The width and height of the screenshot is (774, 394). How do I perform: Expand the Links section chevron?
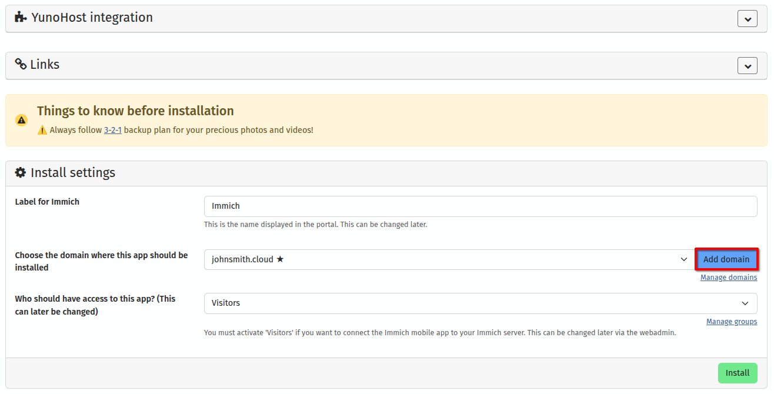[747, 65]
